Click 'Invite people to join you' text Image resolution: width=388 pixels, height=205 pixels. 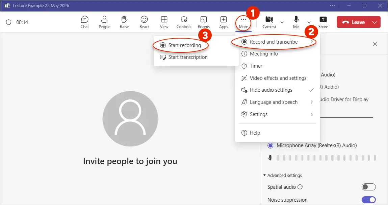[x=130, y=161]
